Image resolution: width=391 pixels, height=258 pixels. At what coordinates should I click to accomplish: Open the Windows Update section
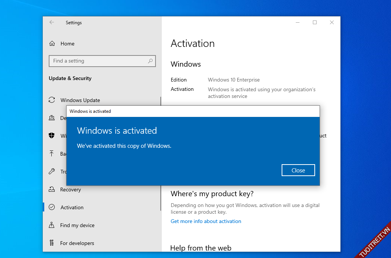pyautogui.click(x=80, y=100)
